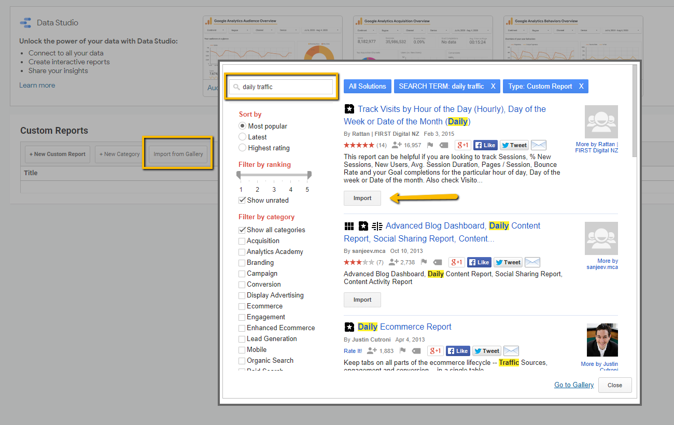Click the envelope share icon on the first result

[538, 145]
